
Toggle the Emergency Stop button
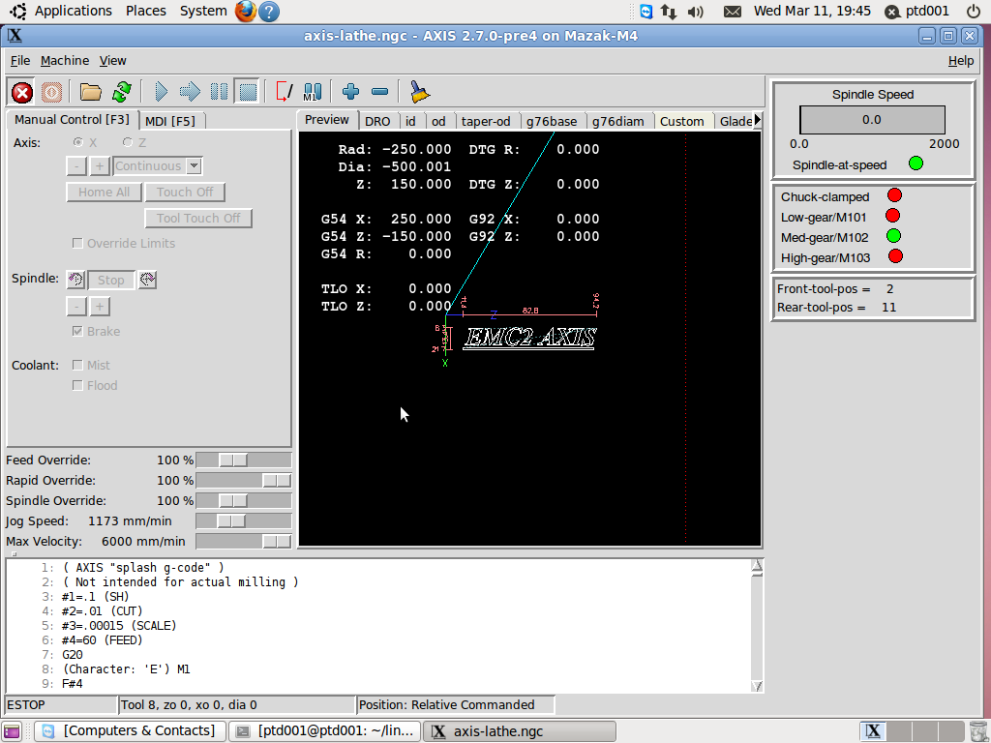pyautogui.click(x=22, y=92)
